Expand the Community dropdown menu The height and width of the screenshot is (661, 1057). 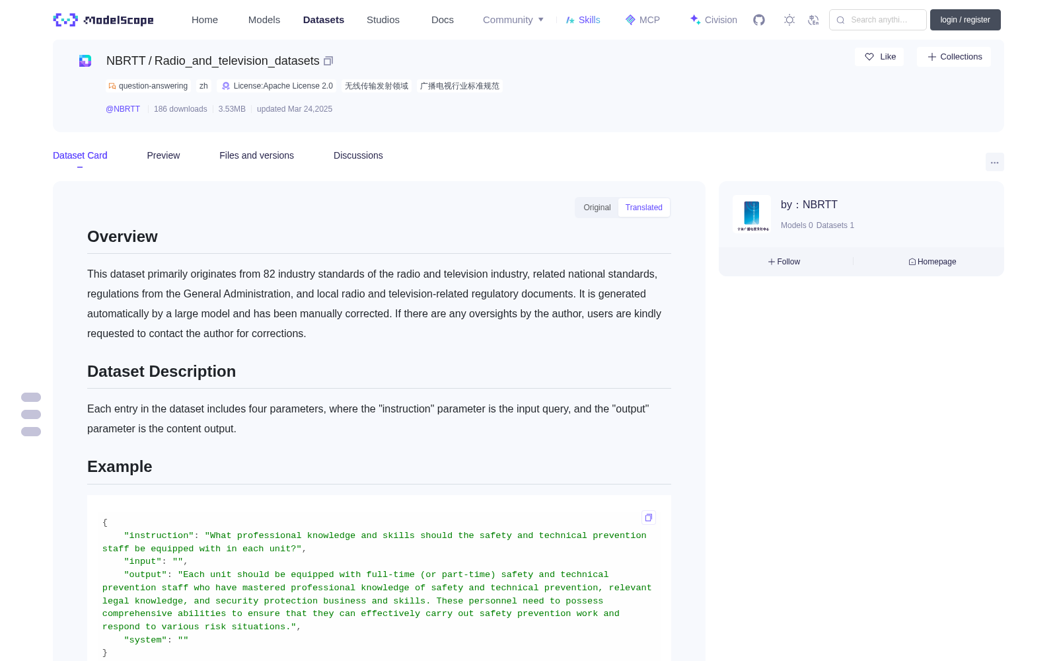pyautogui.click(x=513, y=20)
